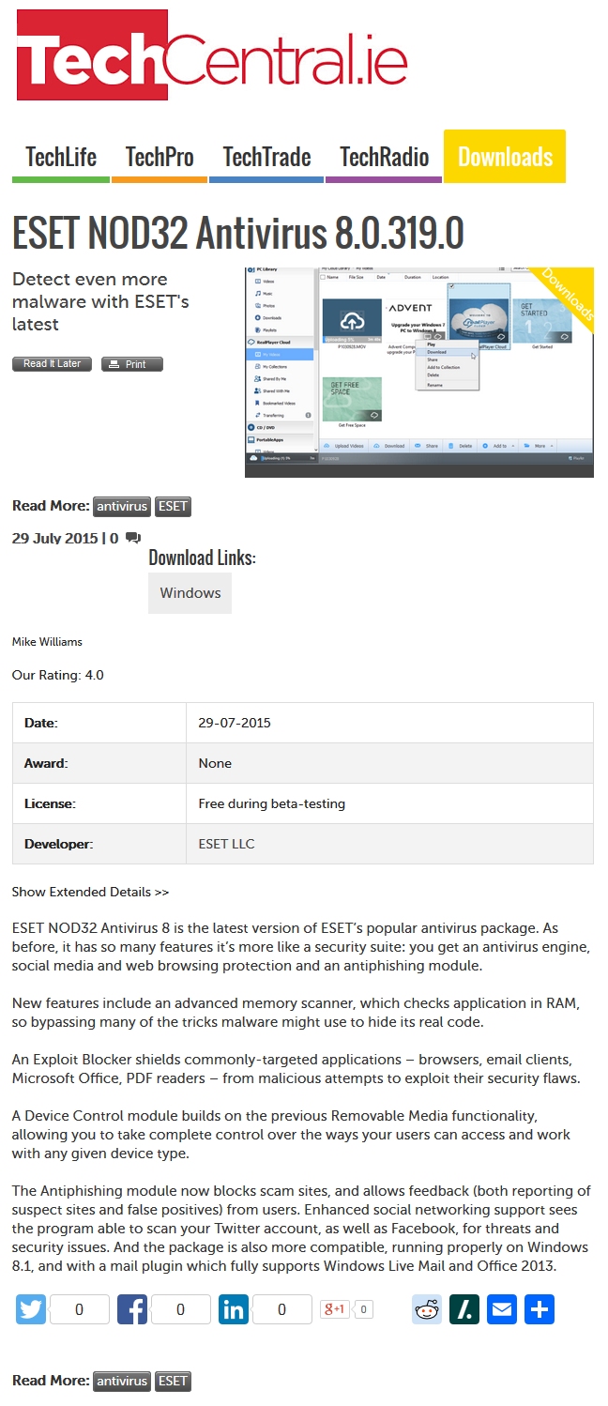
Task: Click the Slashdot share icon
Action: coord(464,1309)
